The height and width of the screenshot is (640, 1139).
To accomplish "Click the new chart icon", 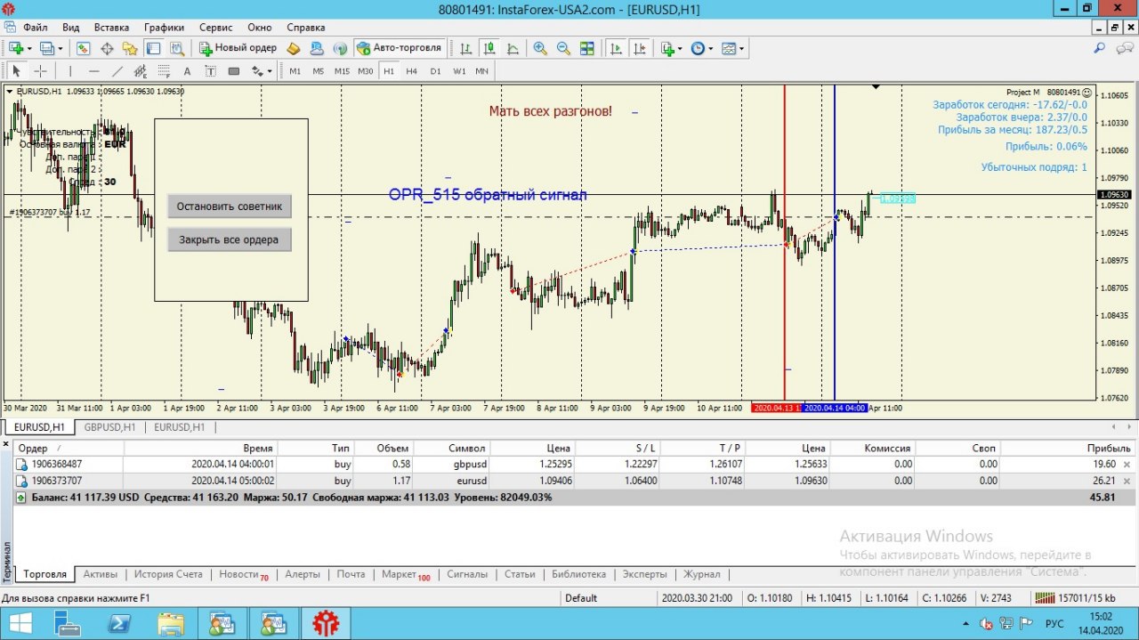I will coord(16,48).
